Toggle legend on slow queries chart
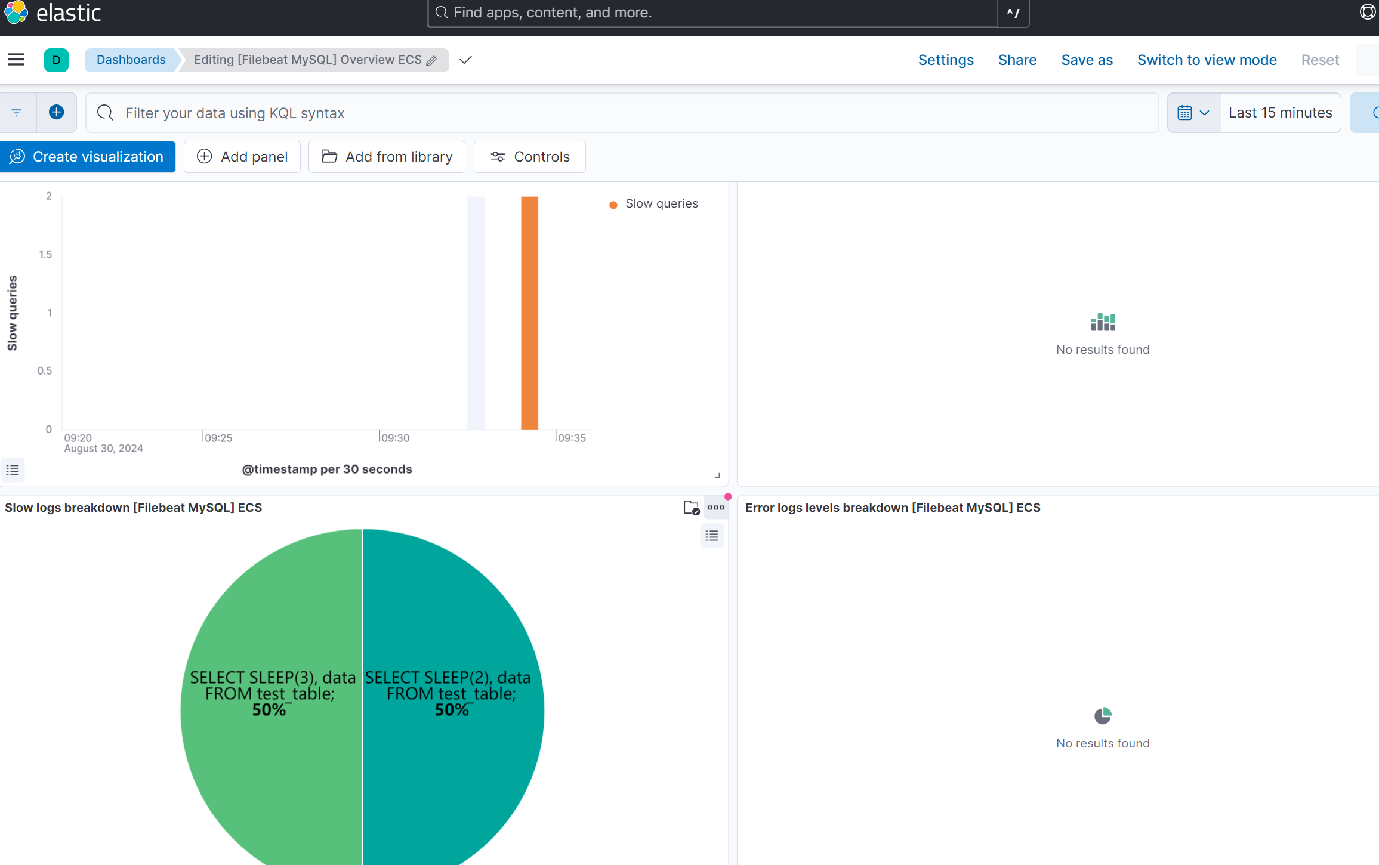Viewport: 1379px width, 865px height. pyautogui.click(x=13, y=470)
